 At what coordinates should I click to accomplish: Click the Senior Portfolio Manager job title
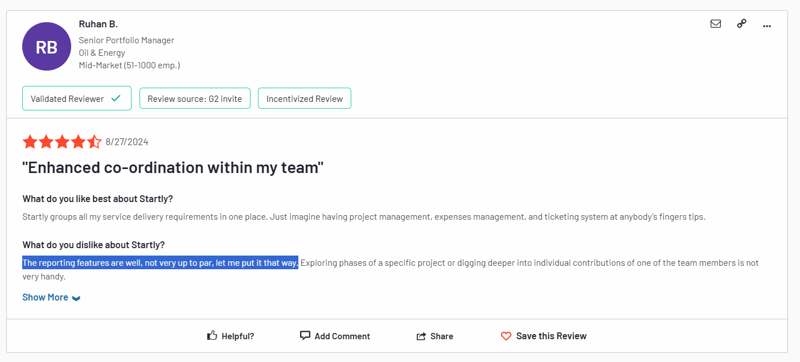126,40
